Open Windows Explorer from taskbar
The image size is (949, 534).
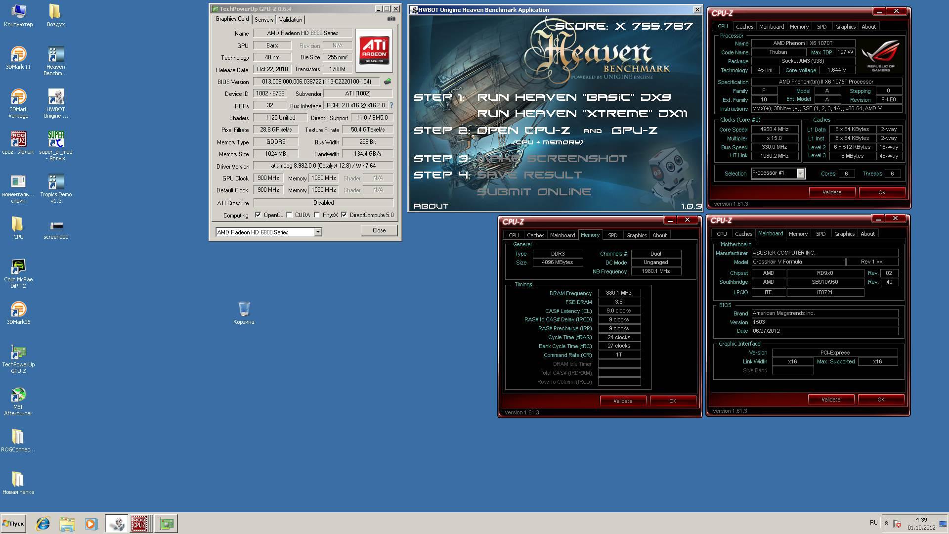[67, 523]
